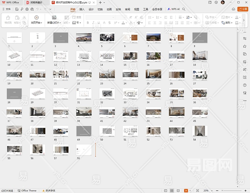This screenshot has width=250, height=193.
Task: Expand the 新建幻灯片 dropdown arrow
Action: pos(60,23)
